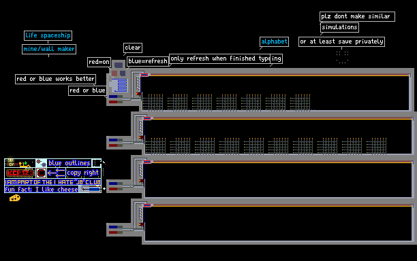Click the red copyright C icon

pyautogui.click(x=41, y=173)
